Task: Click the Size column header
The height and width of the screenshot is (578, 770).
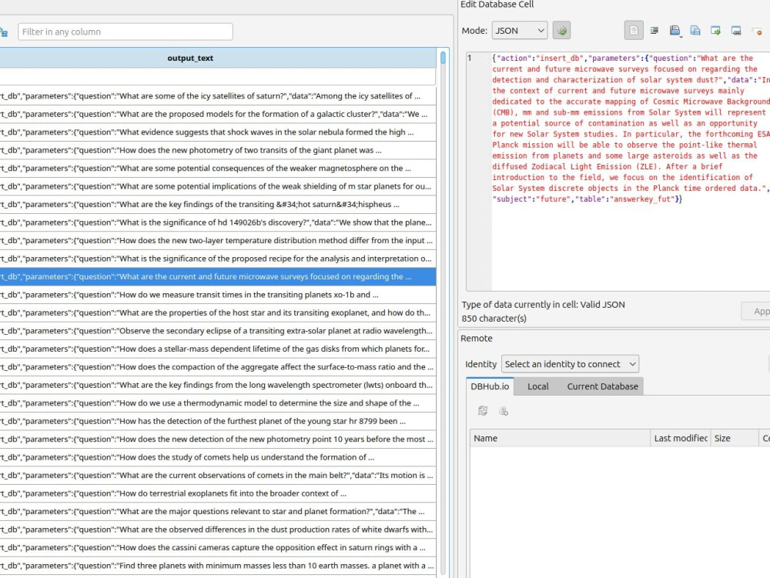Action: click(x=734, y=438)
